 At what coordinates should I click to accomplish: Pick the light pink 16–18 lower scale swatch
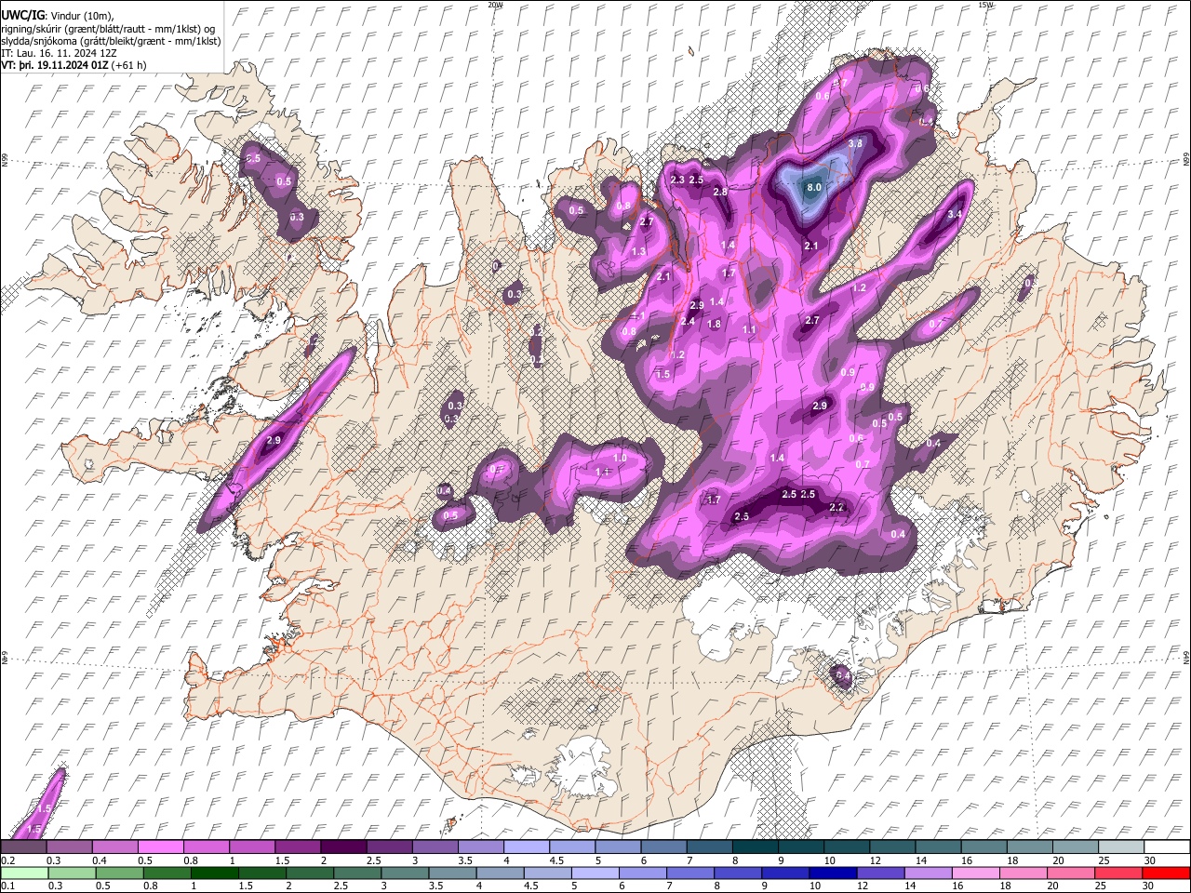pyautogui.click(x=975, y=873)
